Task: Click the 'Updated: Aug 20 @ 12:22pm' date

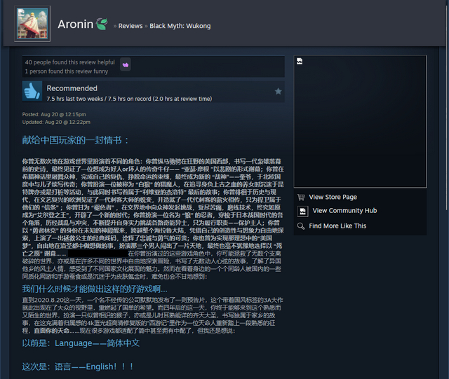Action: click(56, 122)
